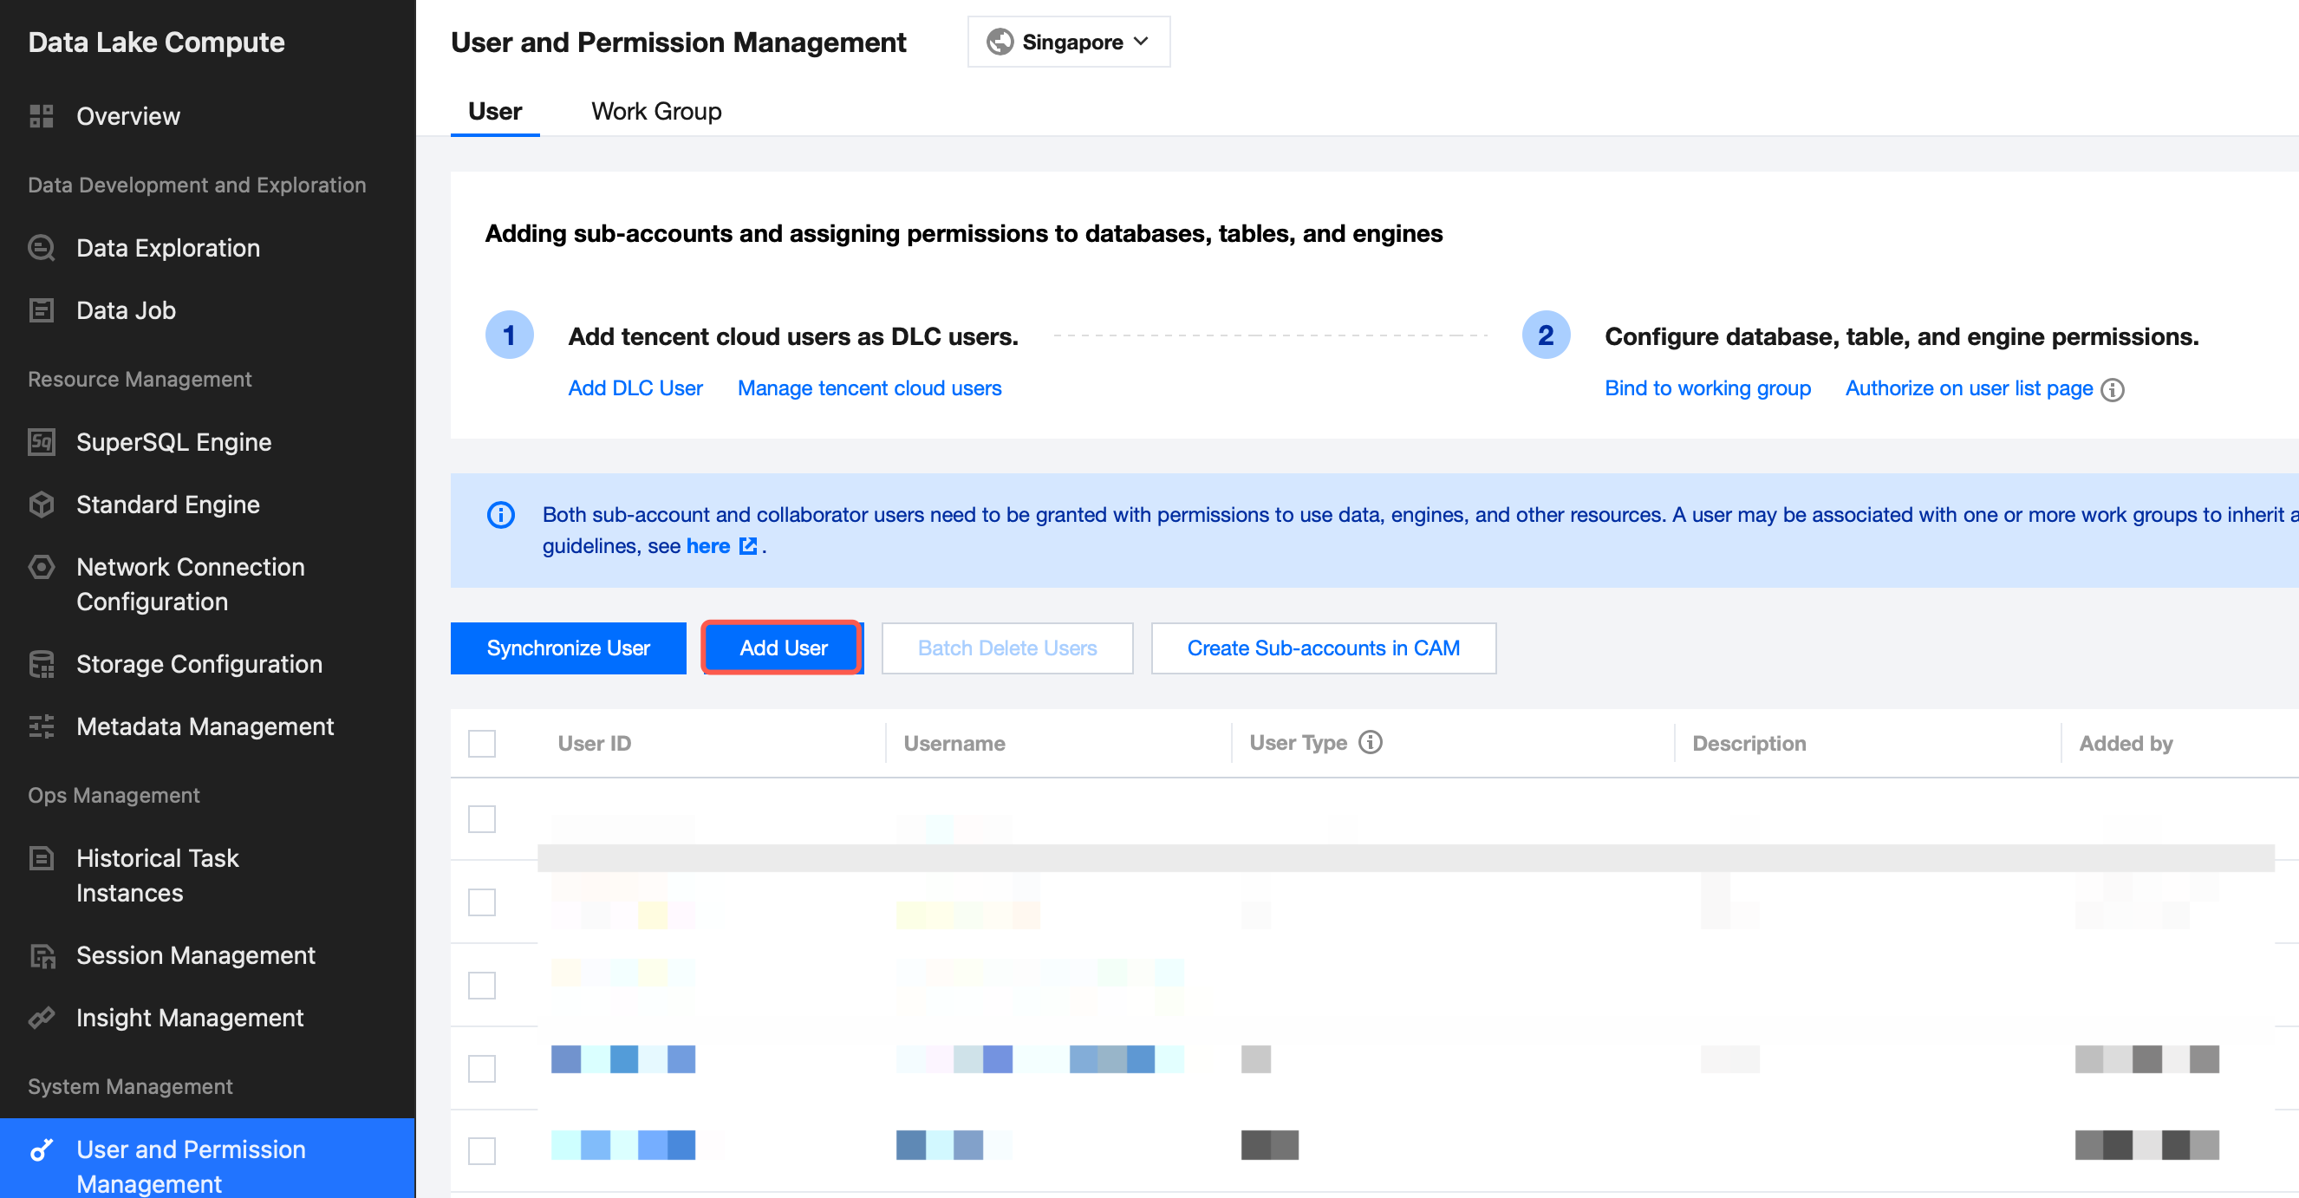Click info icon next to User Type

click(1370, 743)
